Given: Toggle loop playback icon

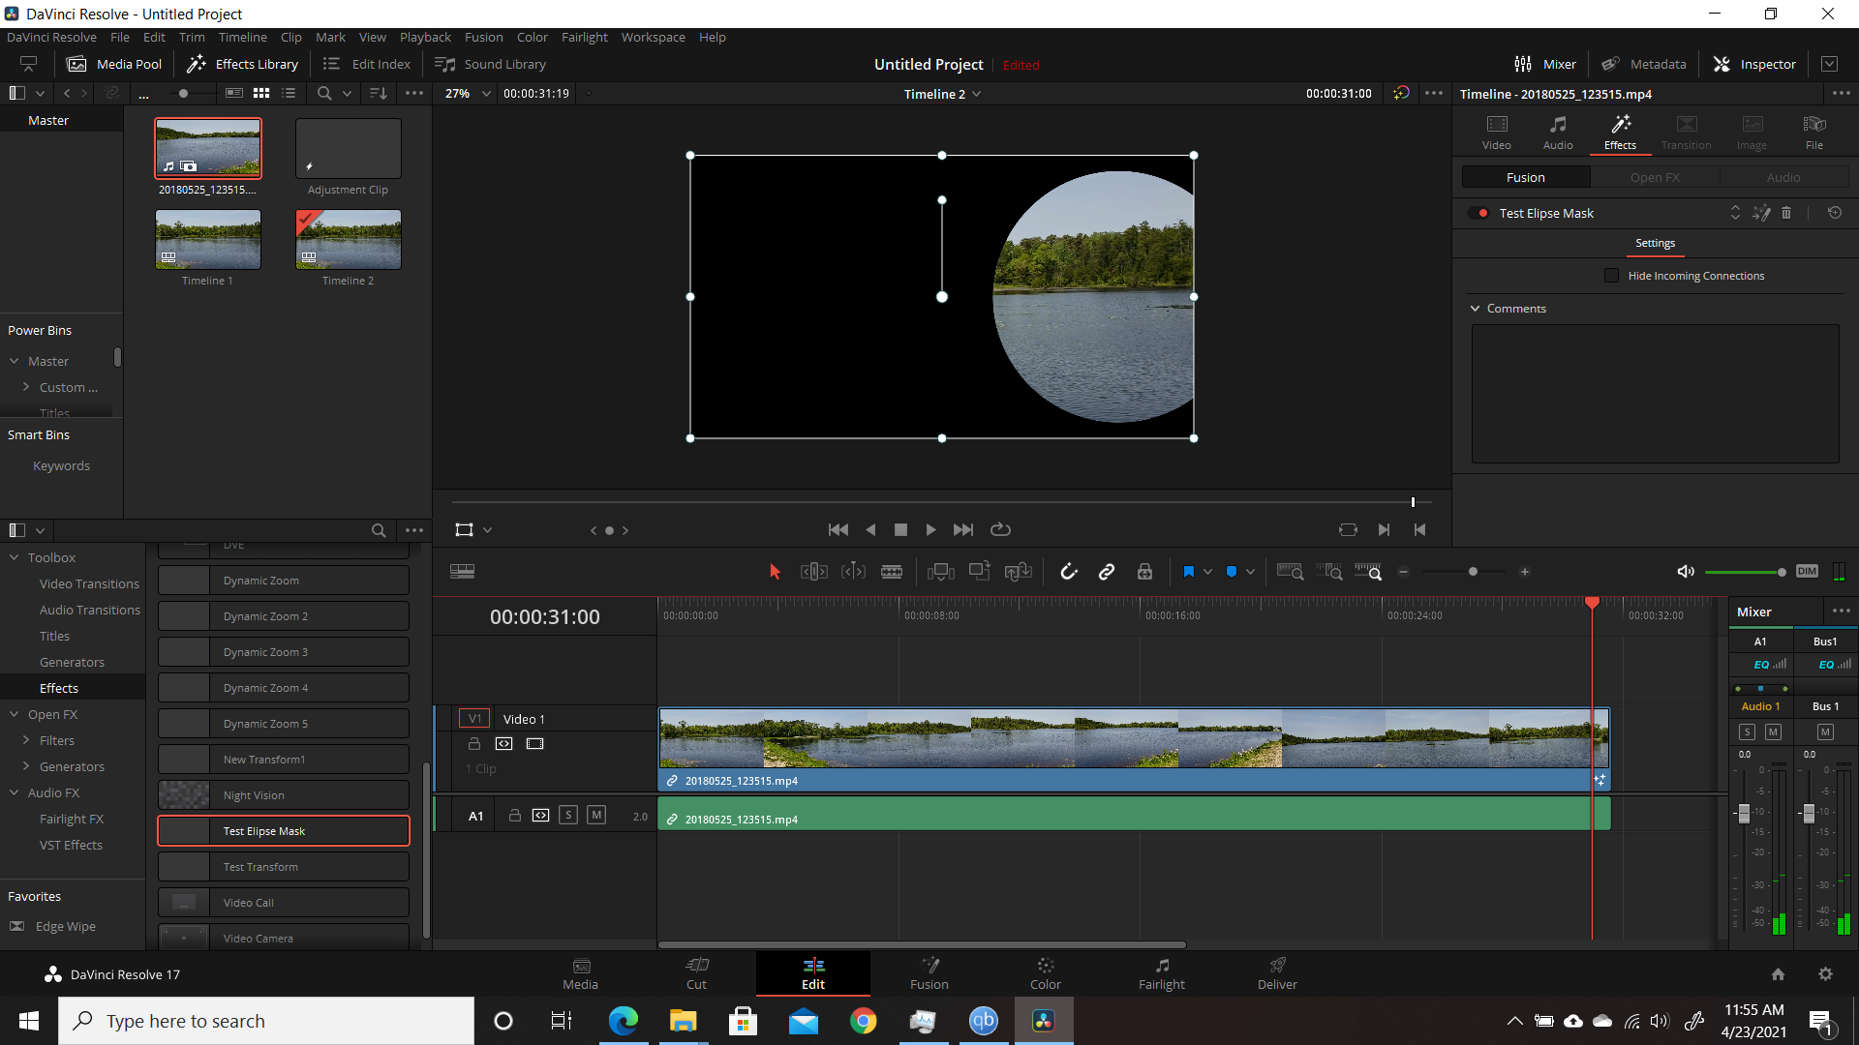Looking at the screenshot, I should pyautogui.click(x=1000, y=529).
